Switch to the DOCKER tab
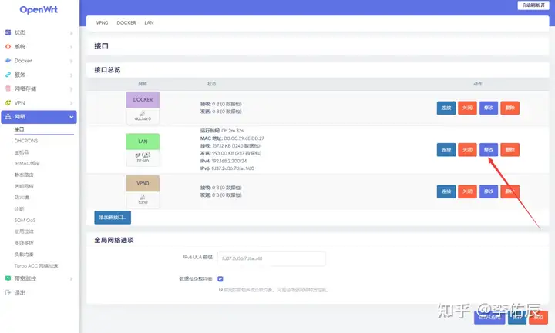Screen dimensions: 555x333 pyautogui.click(x=126, y=22)
